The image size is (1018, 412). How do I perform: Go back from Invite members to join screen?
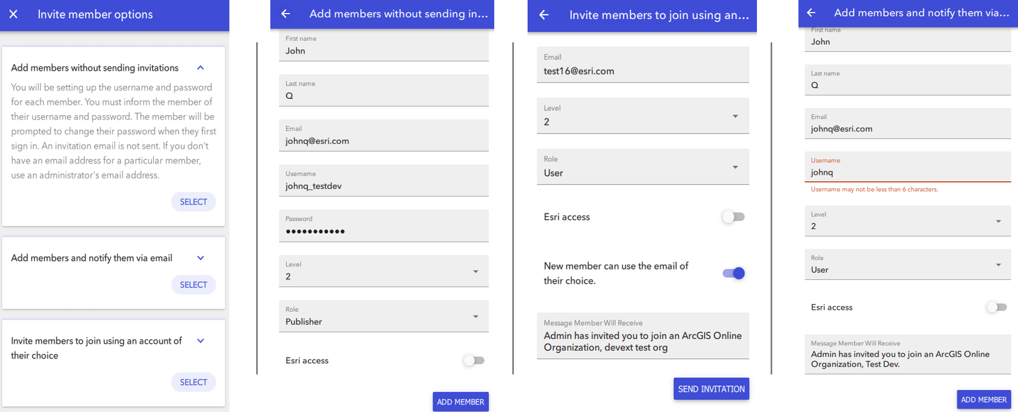pyautogui.click(x=544, y=15)
